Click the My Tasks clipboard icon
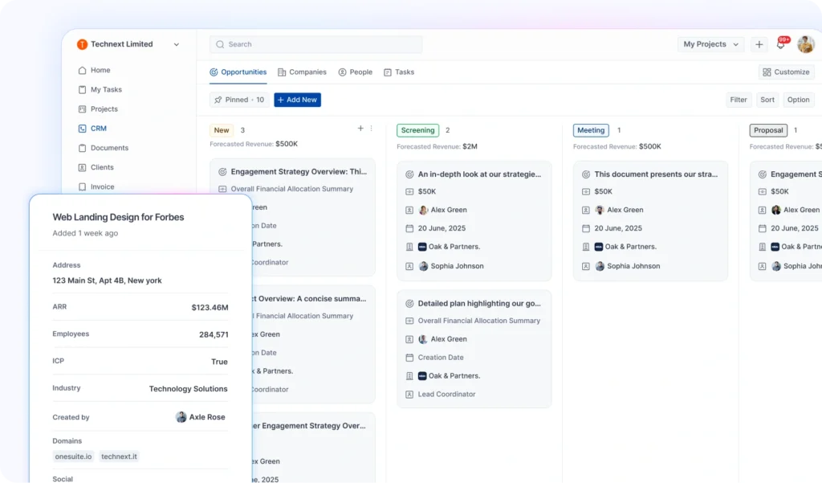This screenshot has width=822, height=483. 83,89
